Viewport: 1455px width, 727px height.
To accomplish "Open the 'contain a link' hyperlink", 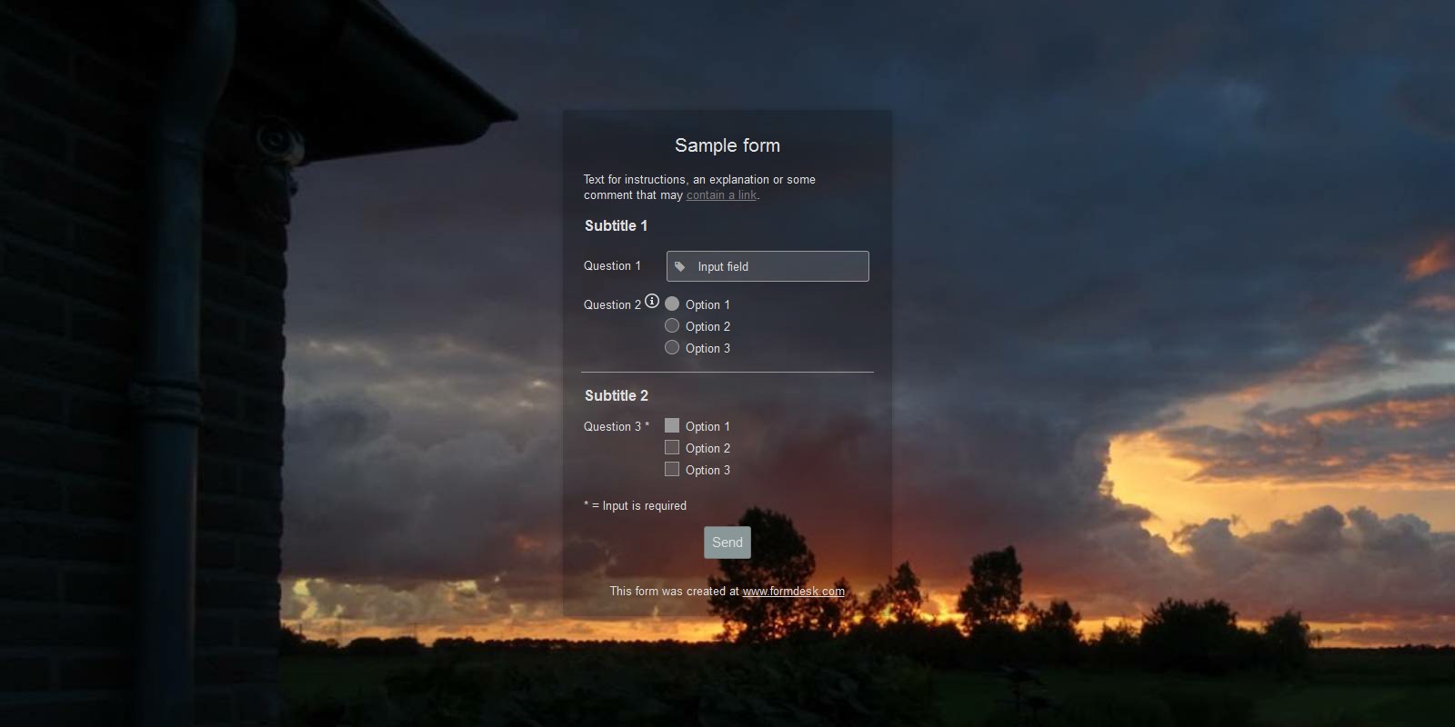I will (721, 195).
